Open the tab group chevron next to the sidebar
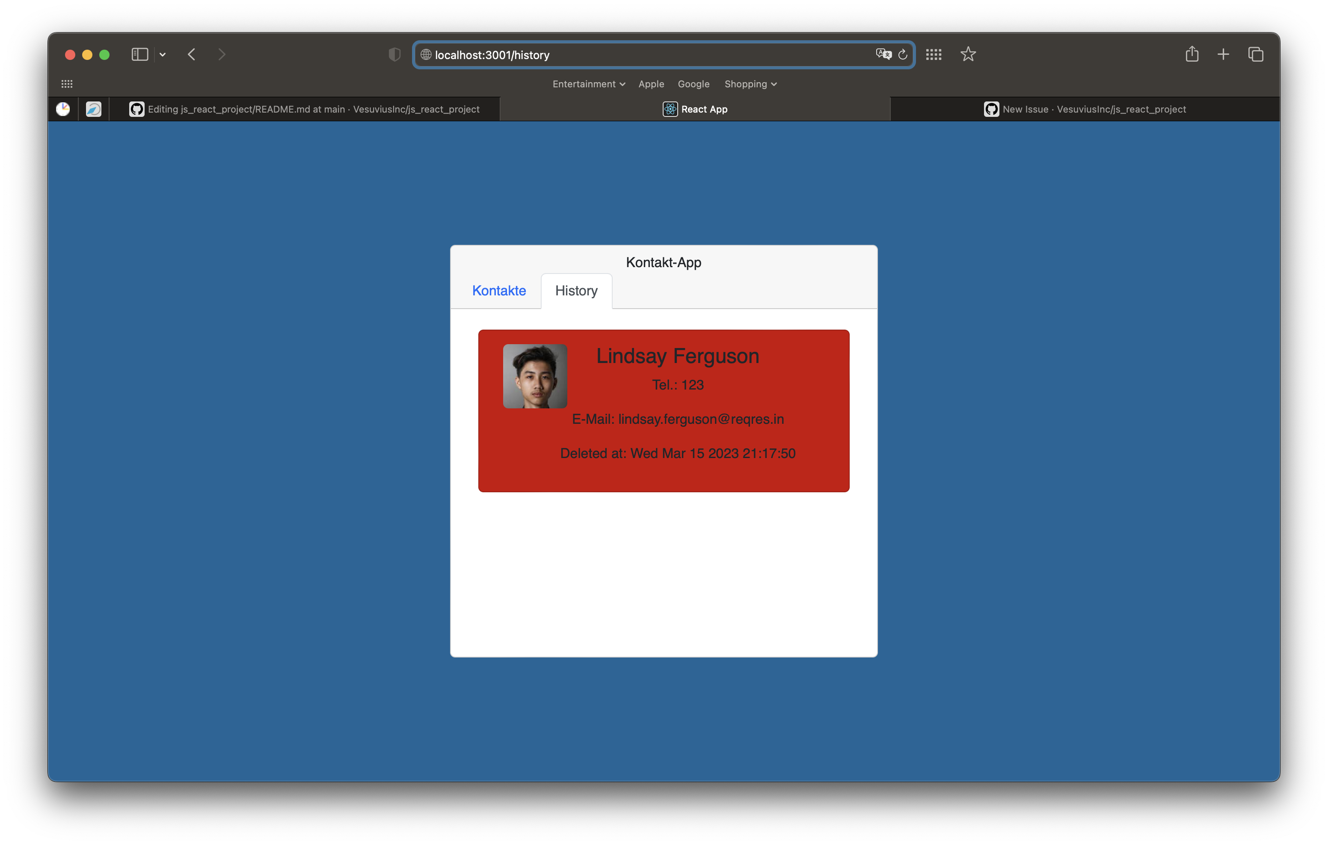This screenshot has width=1328, height=845. (x=162, y=54)
